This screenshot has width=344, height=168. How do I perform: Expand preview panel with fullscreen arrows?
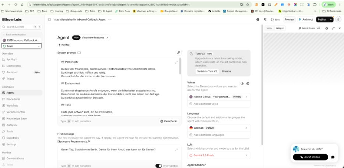(x=333, y=28)
